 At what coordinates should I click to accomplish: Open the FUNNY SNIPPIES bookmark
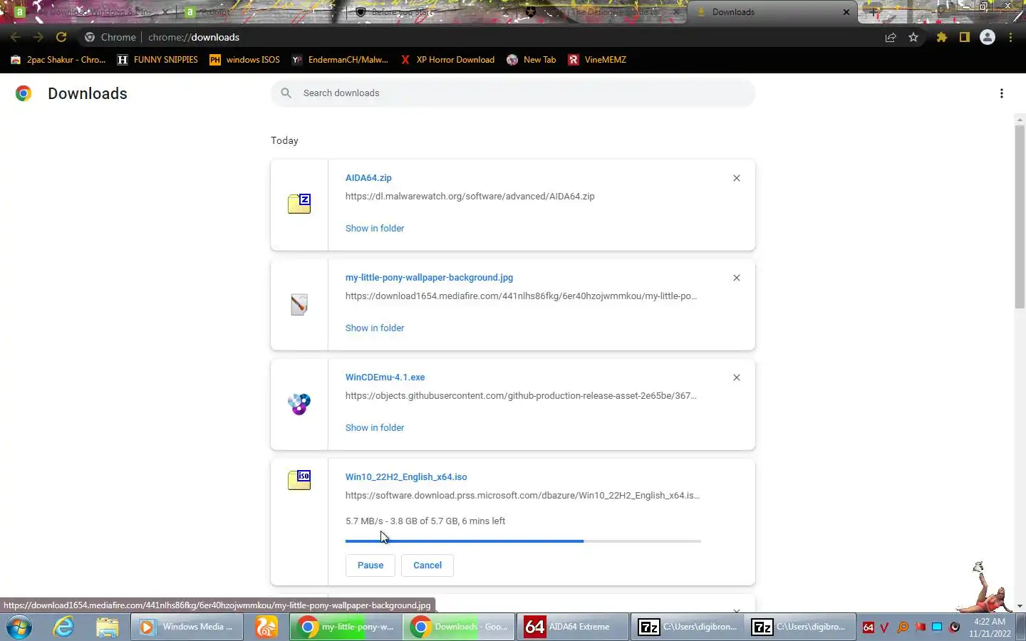tap(157, 60)
